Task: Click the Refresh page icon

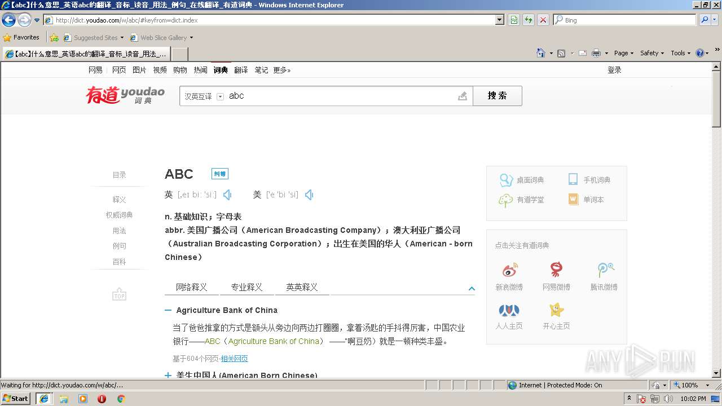Action: tap(529, 20)
